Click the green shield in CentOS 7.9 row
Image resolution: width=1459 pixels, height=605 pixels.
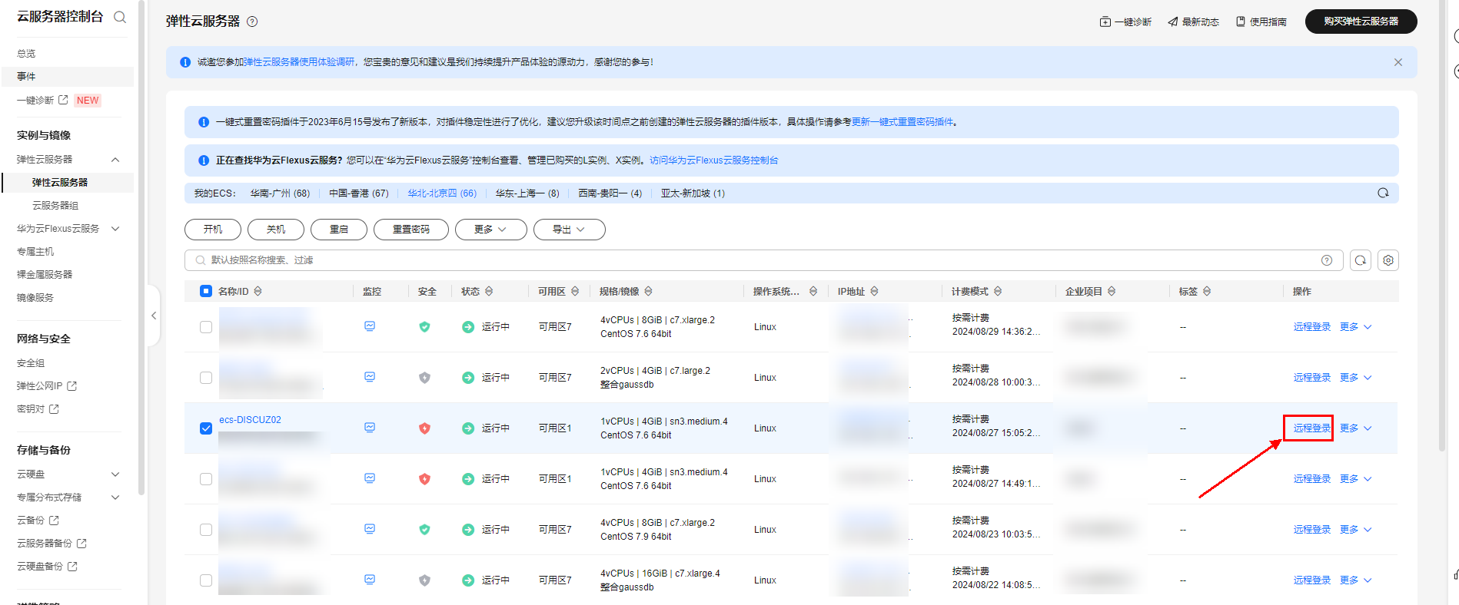[424, 530]
